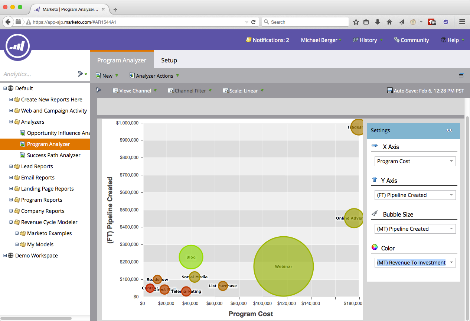
Task: Click the bookmark star icon in Firefox
Action: tap(356, 22)
